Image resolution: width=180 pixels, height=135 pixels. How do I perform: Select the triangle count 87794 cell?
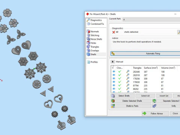[136, 85]
